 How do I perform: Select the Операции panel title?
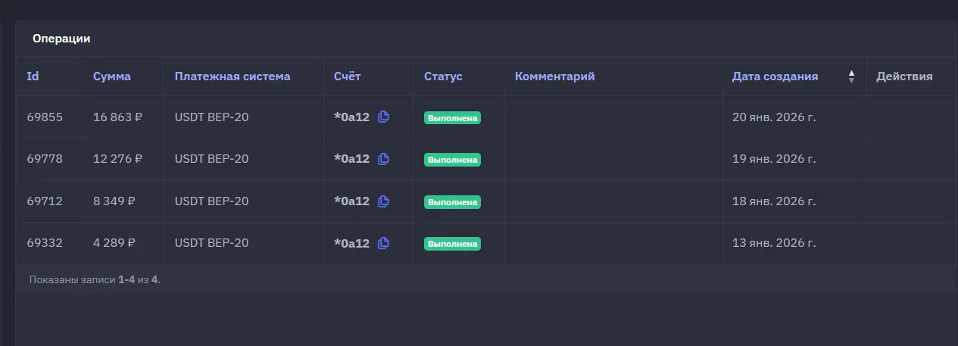click(x=61, y=39)
